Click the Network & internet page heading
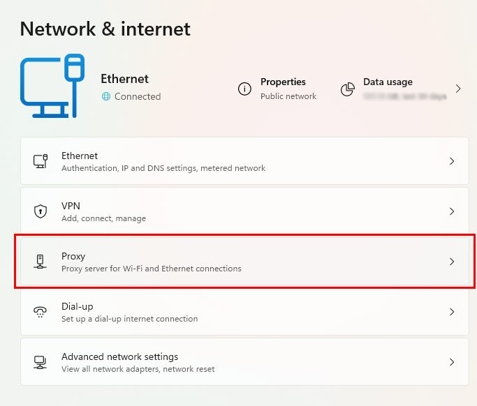 click(x=105, y=29)
